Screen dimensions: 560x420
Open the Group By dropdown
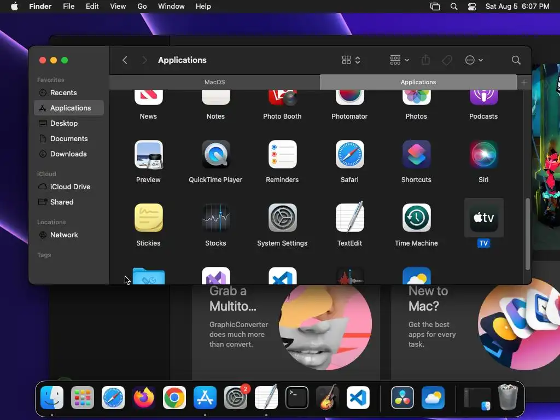point(399,60)
